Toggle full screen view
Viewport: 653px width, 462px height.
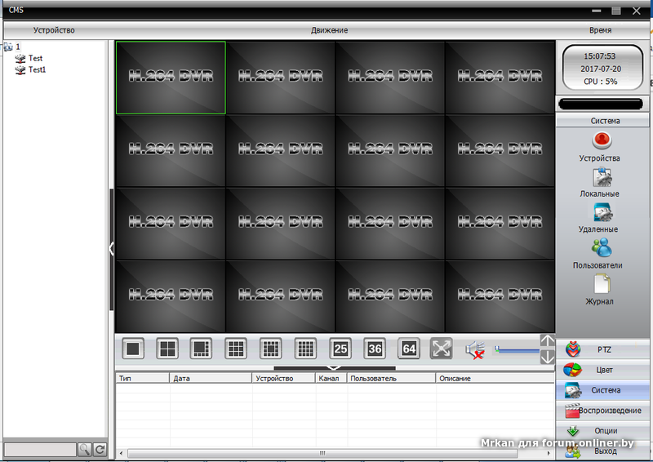[441, 349]
